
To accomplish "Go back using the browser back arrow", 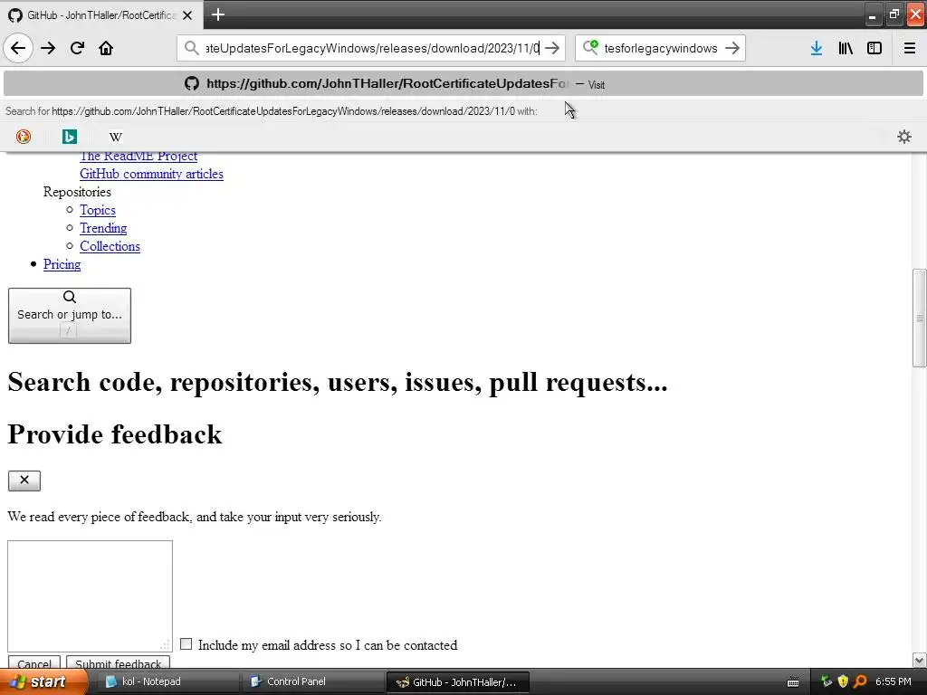I will (x=18, y=48).
